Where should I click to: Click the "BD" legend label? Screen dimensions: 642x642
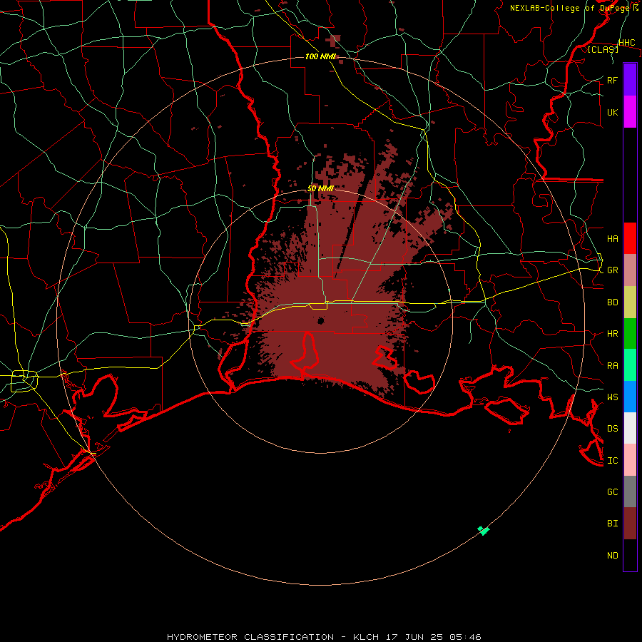click(612, 302)
